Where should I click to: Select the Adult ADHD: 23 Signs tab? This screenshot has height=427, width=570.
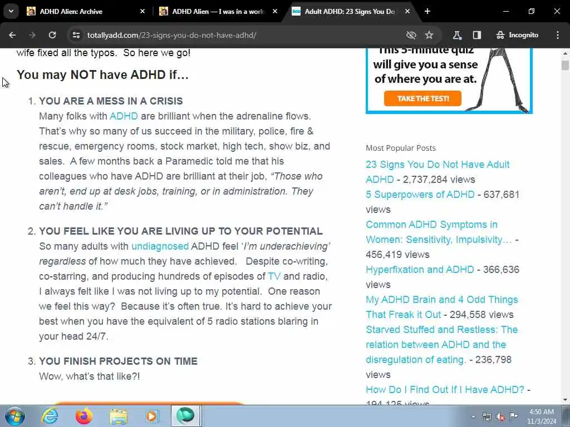click(x=350, y=11)
